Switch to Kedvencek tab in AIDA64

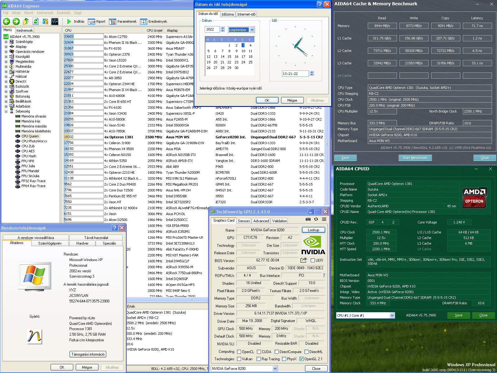tap(25, 30)
